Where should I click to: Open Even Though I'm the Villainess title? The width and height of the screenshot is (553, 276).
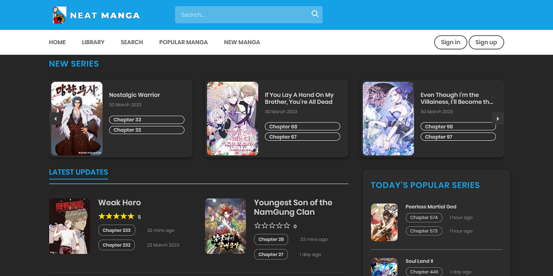[x=457, y=98]
